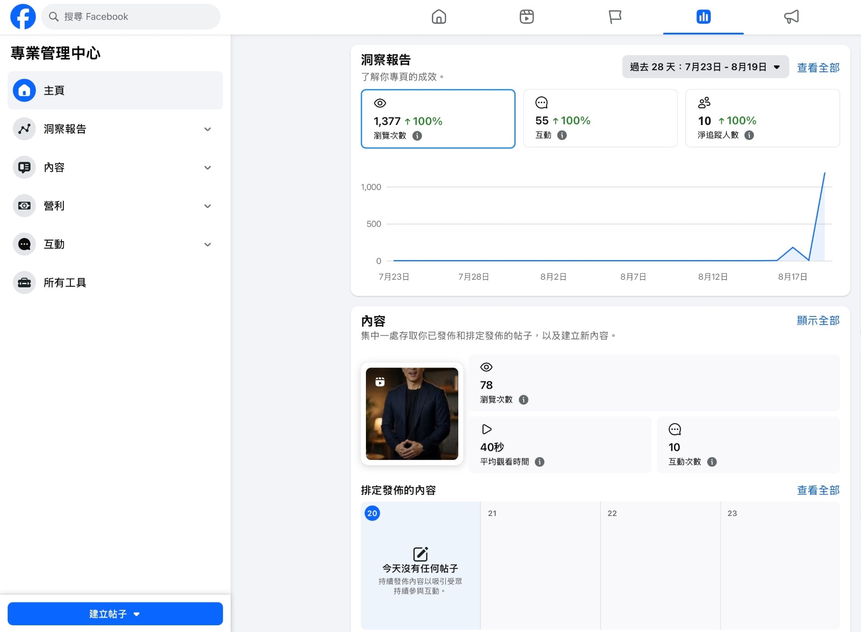This screenshot has height=632, width=861.
Task: Click the Facebook logo
Action: tap(23, 17)
